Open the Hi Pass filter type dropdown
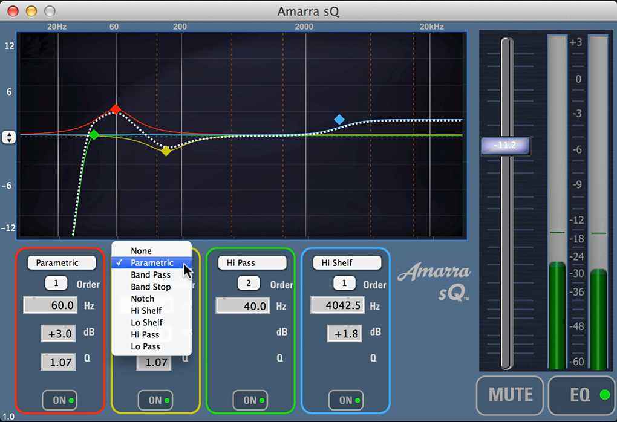This screenshot has height=422, width=617. (x=252, y=263)
